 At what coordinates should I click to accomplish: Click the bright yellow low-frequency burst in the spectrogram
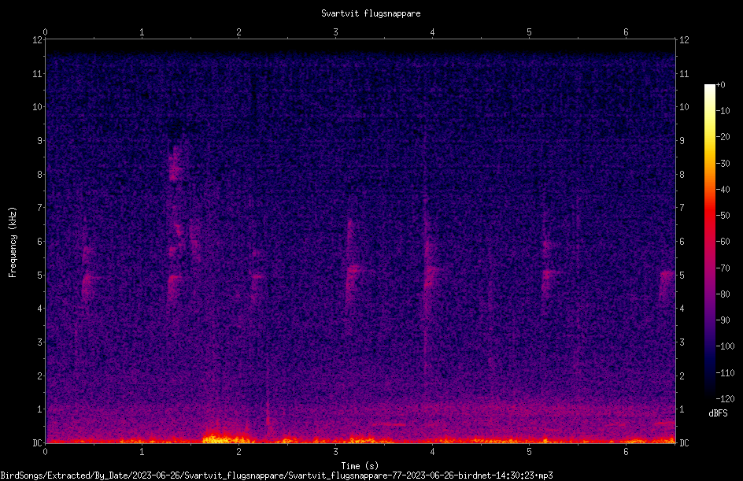pos(226,438)
